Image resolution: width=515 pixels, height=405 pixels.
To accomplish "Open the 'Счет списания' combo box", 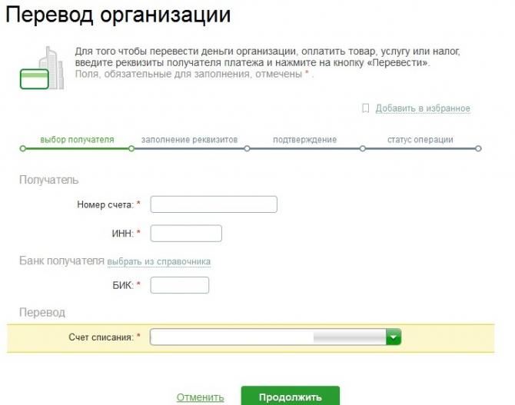I will click(x=275, y=337).
